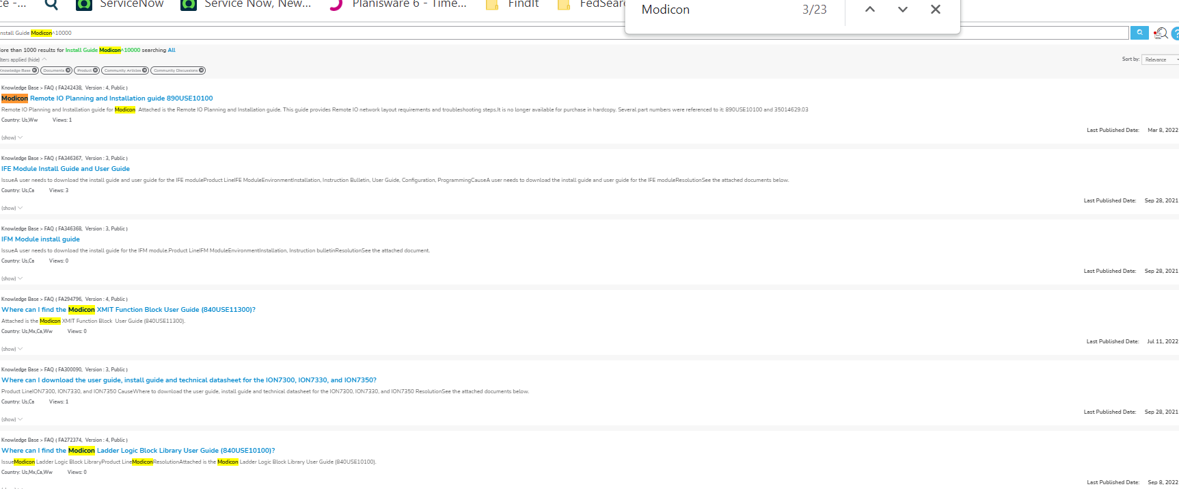Open Modicon Remote IO Planning and Installation guide
The width and height of the screenshot is (1179, 489).
tap(107, 98)
